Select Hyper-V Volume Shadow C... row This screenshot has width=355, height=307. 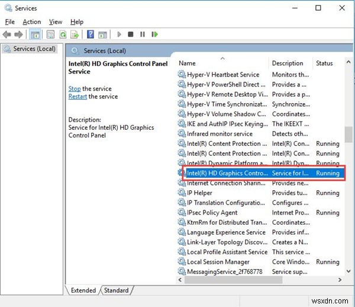[x=260, y=114]
